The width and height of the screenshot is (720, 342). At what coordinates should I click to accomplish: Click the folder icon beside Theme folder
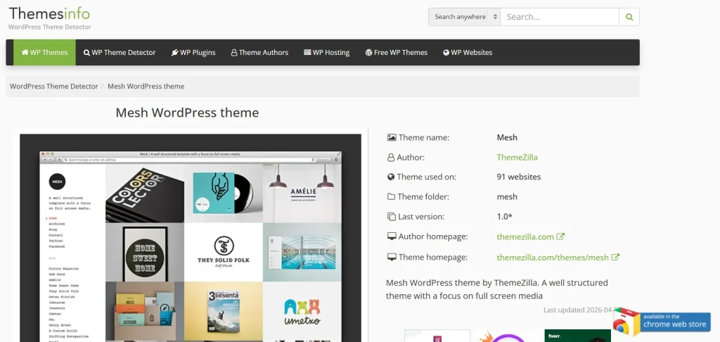tap(391, 197)
